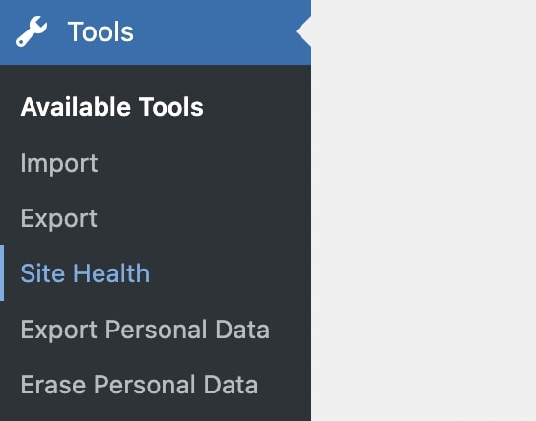Viewport: 536px width, 421px height.
Task: Open Erase Personal Data page
Action: tap(139, 385)
